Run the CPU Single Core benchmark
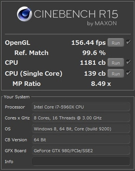135x171 pixels. [x=116, y=73]
